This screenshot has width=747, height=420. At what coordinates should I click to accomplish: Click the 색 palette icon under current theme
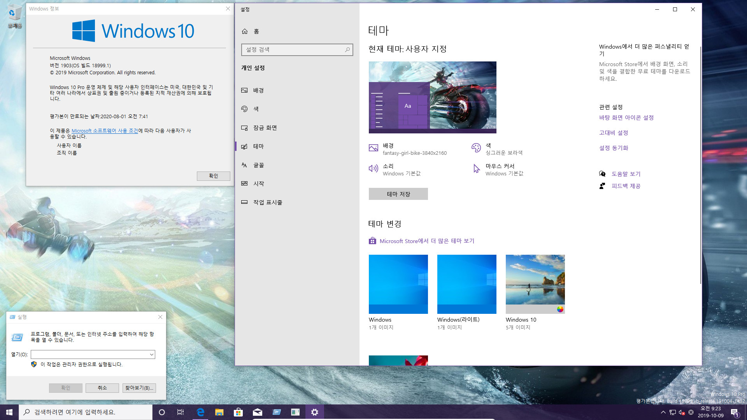click(x=476, y=148)
